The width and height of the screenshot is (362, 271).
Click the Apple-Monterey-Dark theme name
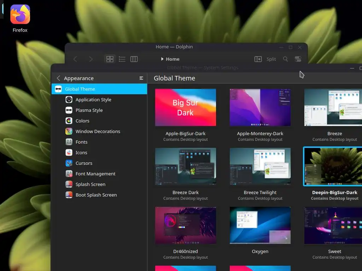(260, 134)
